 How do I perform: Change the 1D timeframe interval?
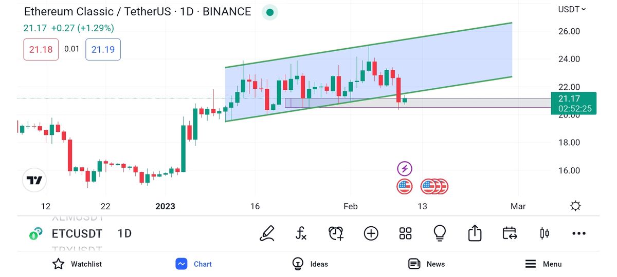pos(124,233)
